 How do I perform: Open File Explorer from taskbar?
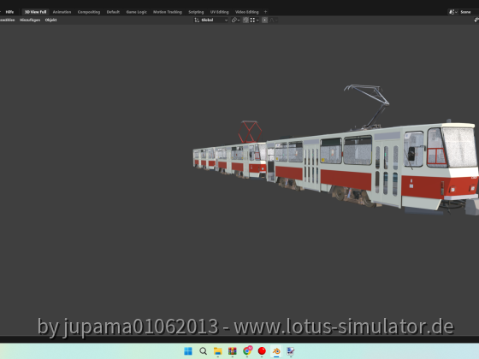(x=217, y=351)
